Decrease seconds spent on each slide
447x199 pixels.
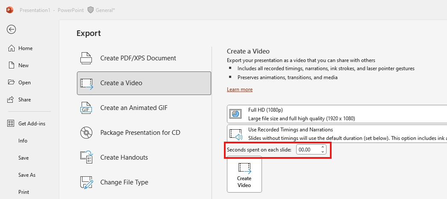pos(323,152)
